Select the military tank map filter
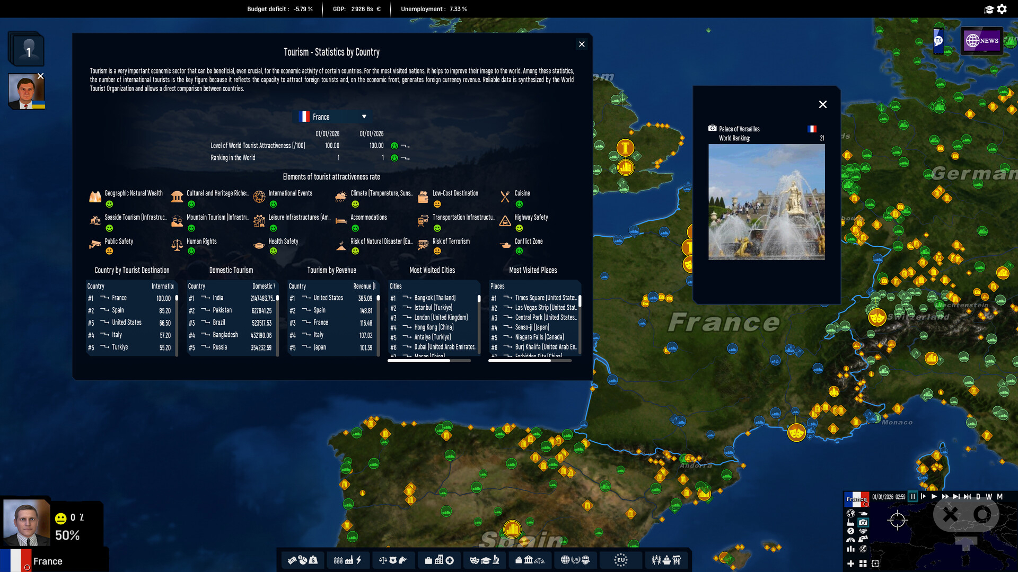 click(863, 514)
